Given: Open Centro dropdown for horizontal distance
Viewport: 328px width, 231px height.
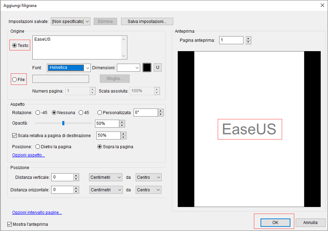Looking at the screenshot, I should [149, 190].
